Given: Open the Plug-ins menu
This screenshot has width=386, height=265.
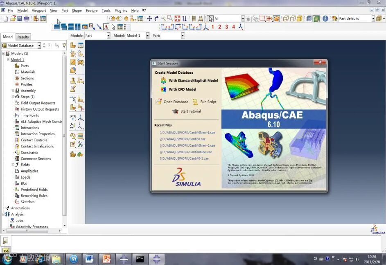Looking at the screenshot, I should tap(121, 11).
